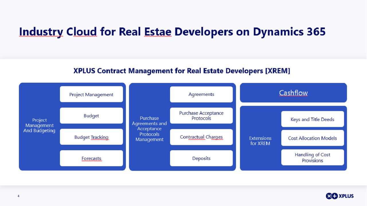Click the Purchase Acceptance Protocols box
The height and width of the screenshot is (206, 367).
201,116
